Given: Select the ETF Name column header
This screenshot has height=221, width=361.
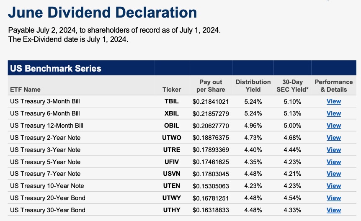Looking at the screenshot, I should (x=26, y=89).
